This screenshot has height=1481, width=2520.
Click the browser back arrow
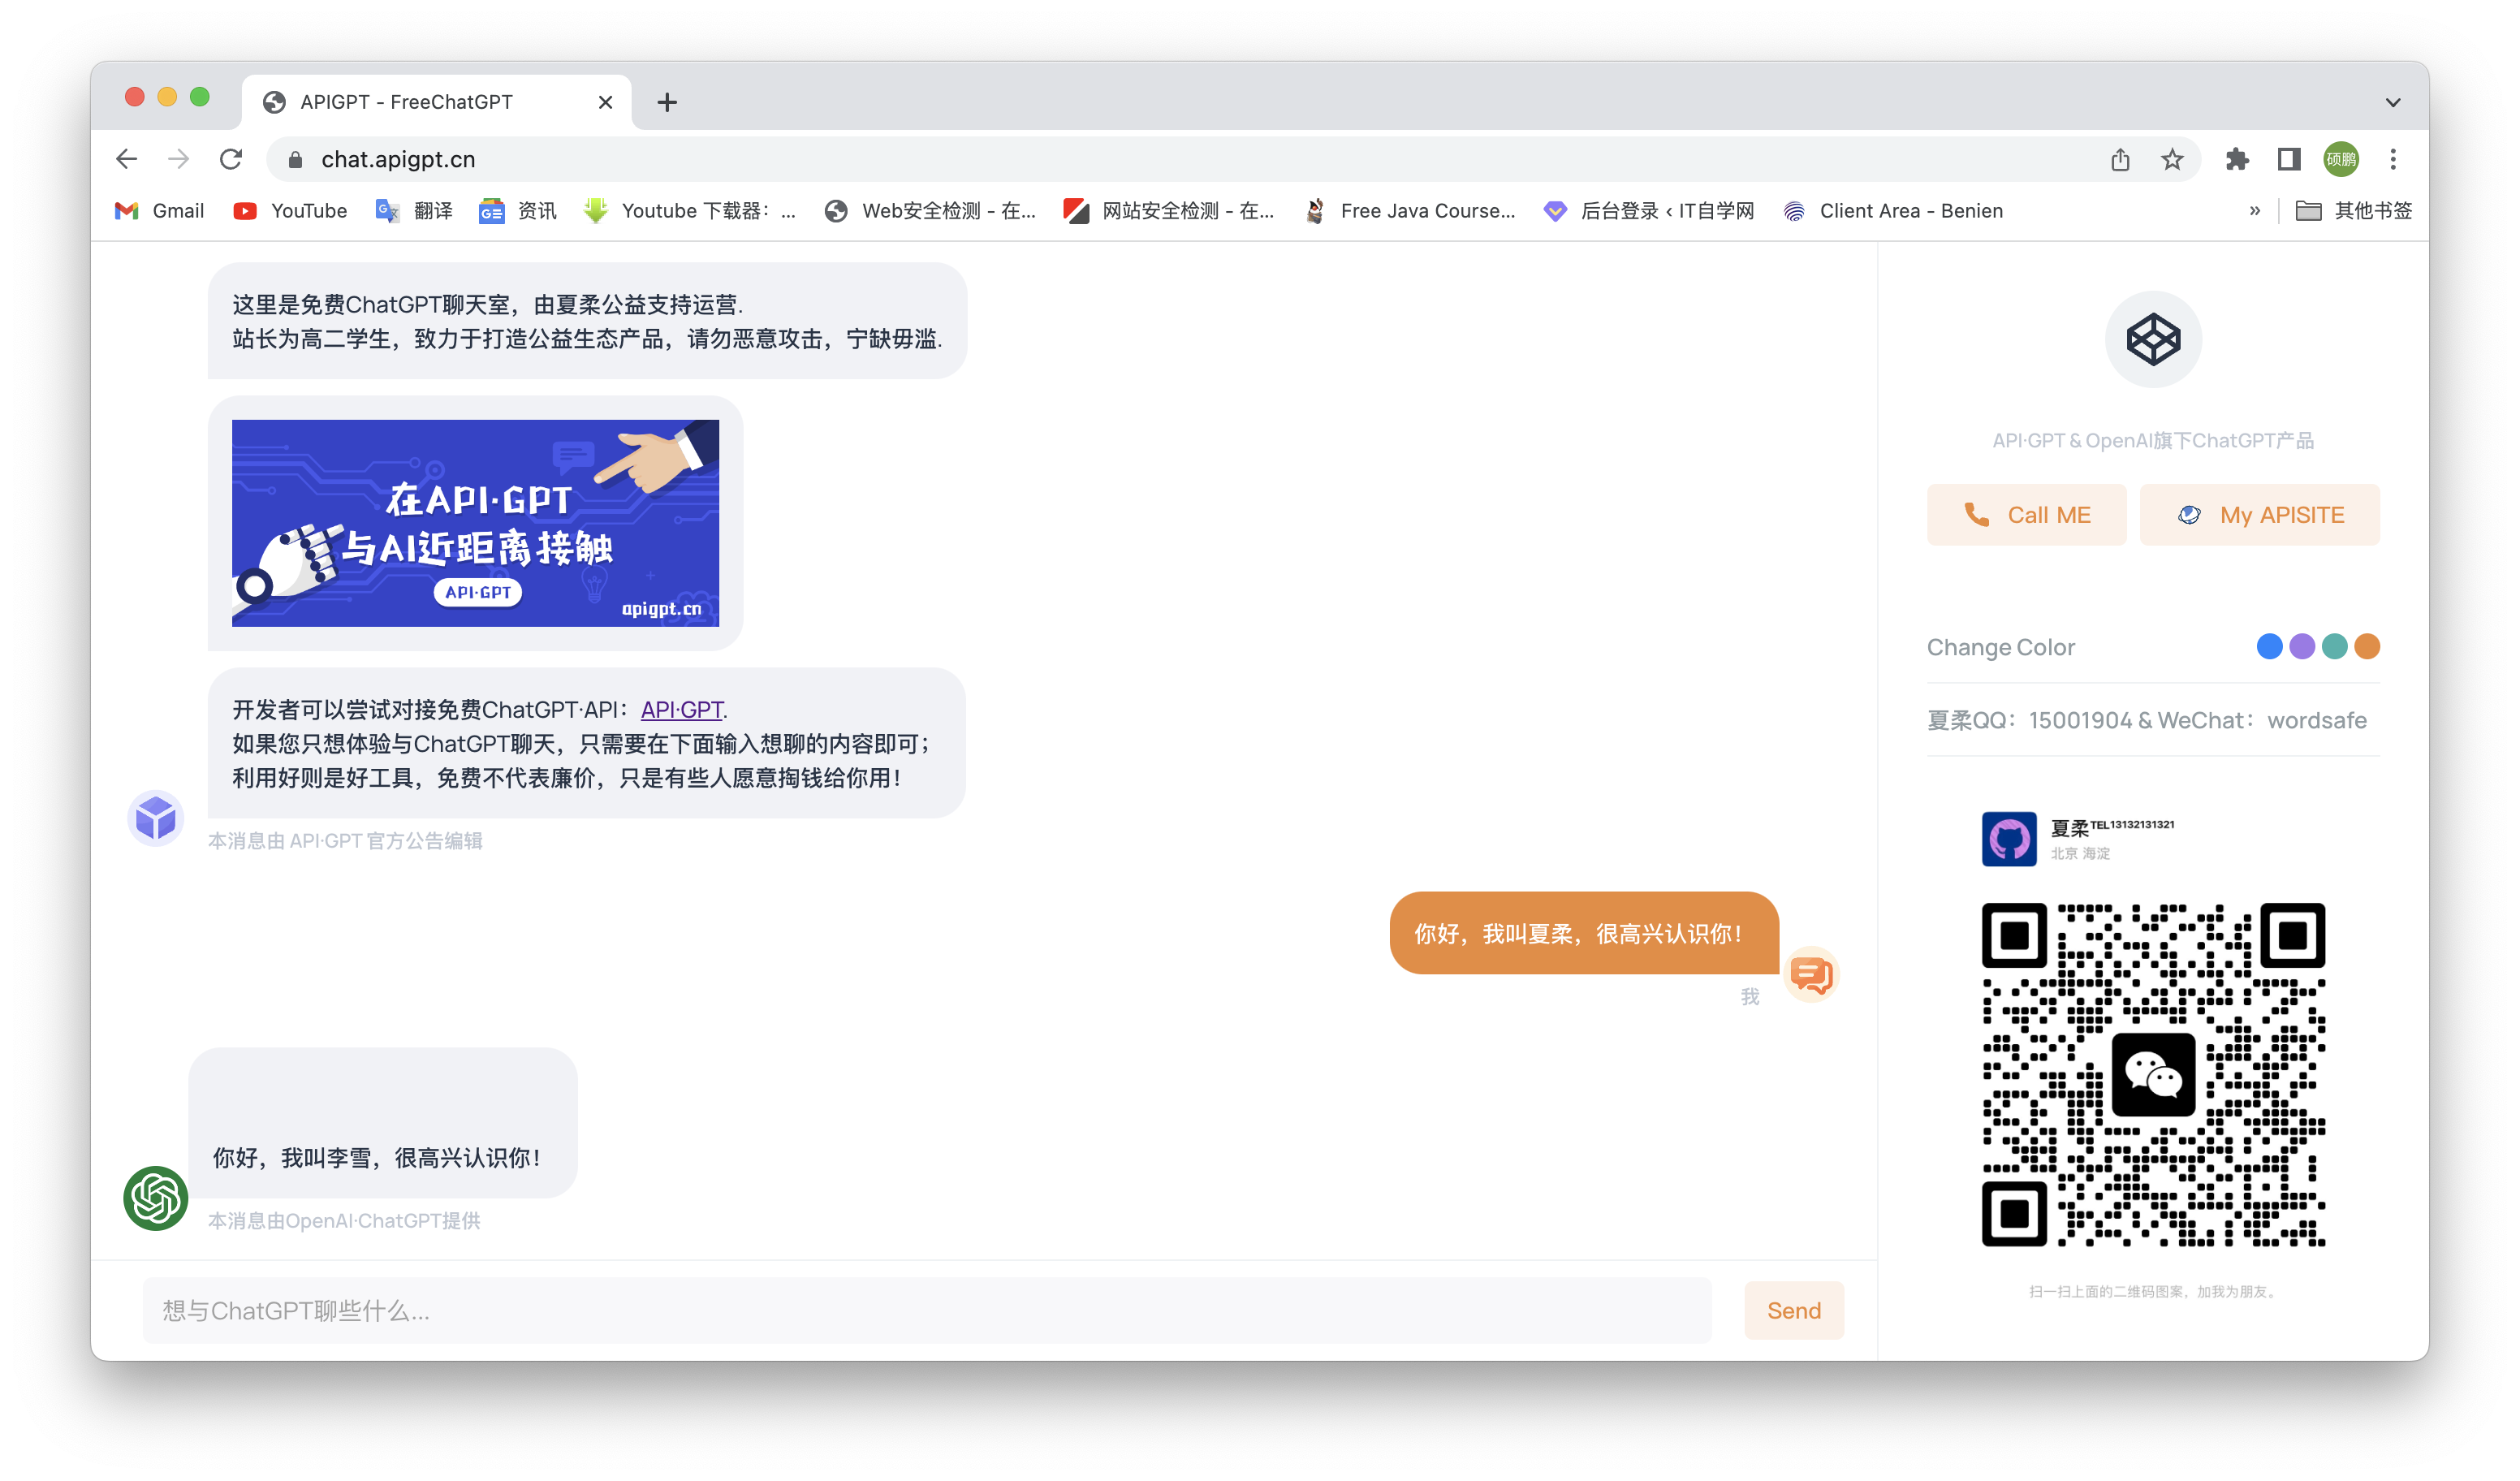click(x=126, y=159)
